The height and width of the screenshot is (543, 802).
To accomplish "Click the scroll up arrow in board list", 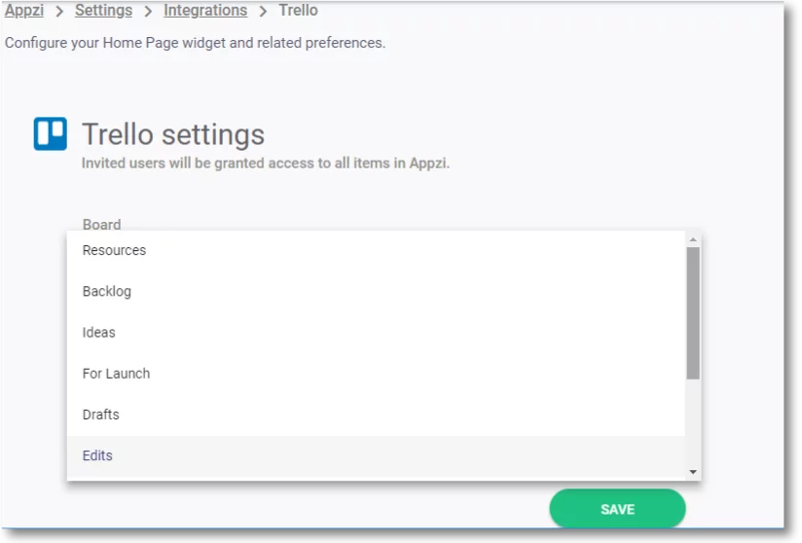I will (693, 239).
